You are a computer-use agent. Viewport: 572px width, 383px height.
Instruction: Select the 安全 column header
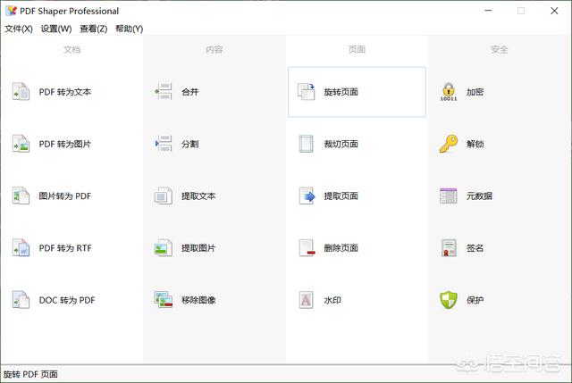pyautogui.click(x=499, y=49)
